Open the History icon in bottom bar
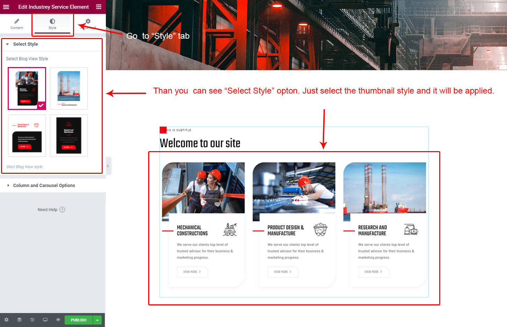The height and width of the screenshot is (327, 507). click(32, 320)
